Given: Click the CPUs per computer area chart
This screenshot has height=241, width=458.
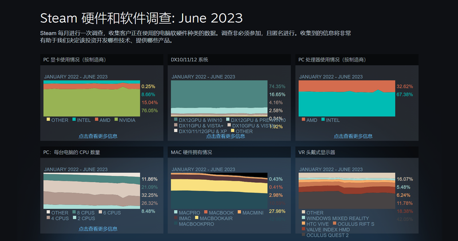Looking at the screenshot, I should pos(92,191).
